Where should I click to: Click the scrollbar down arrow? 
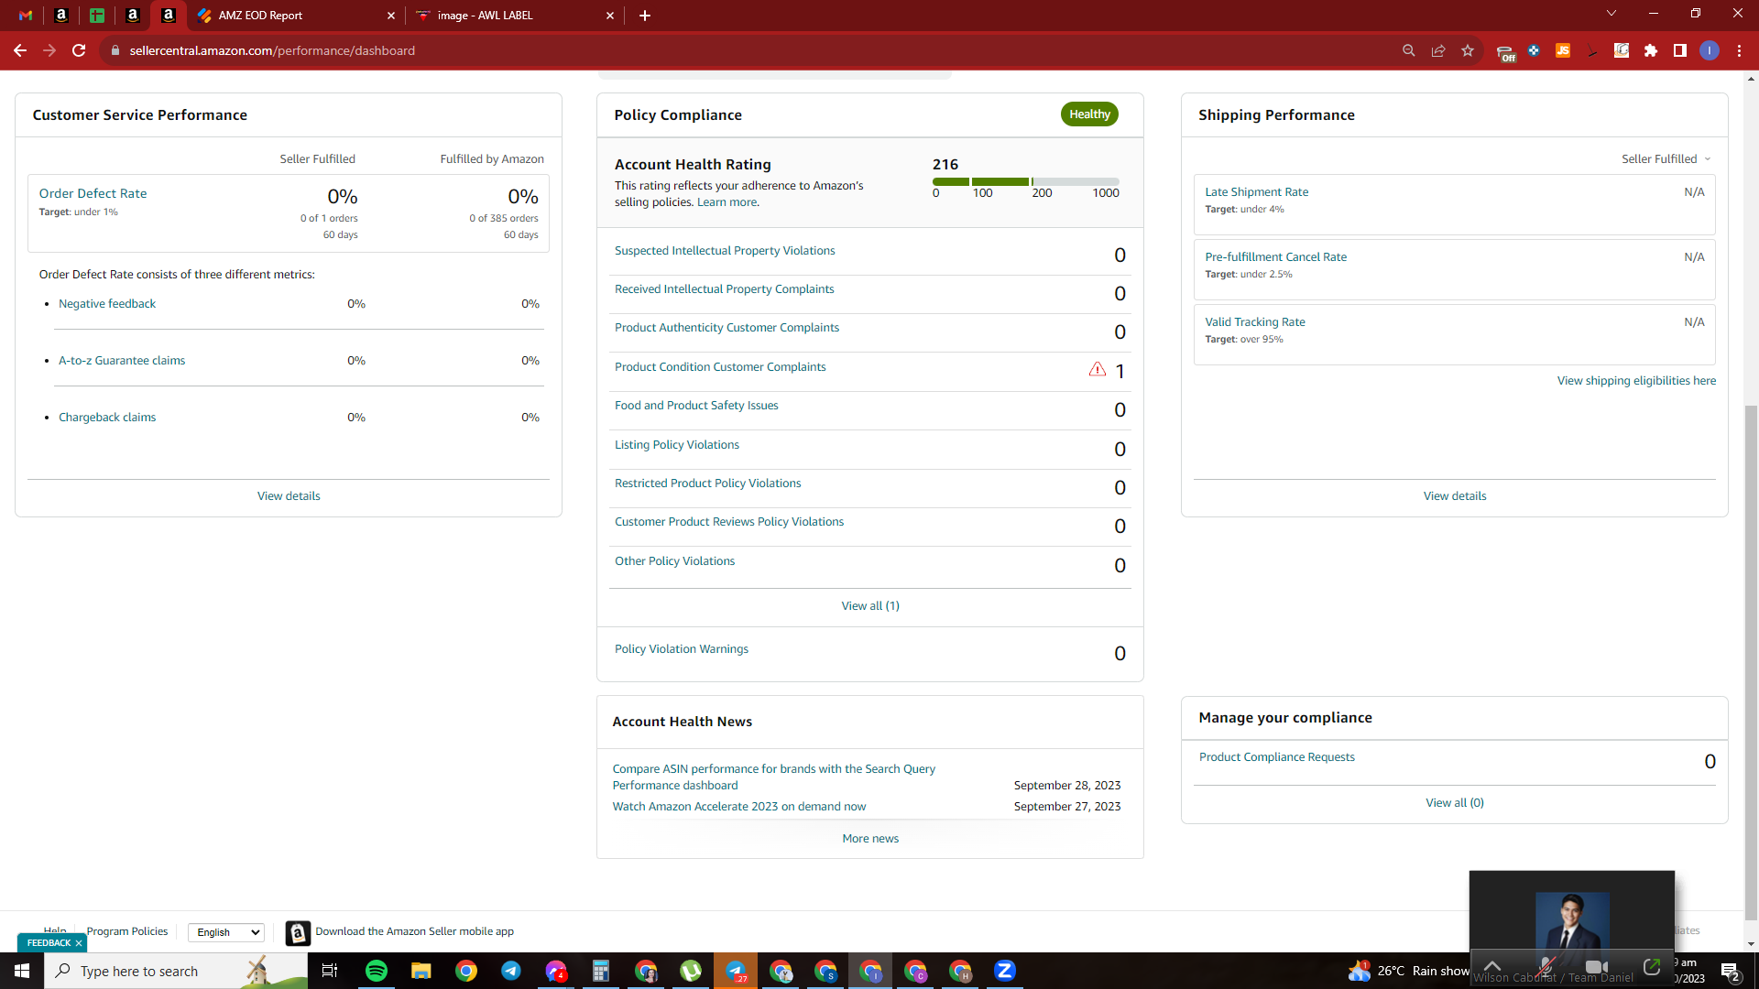pos(1751,943)
